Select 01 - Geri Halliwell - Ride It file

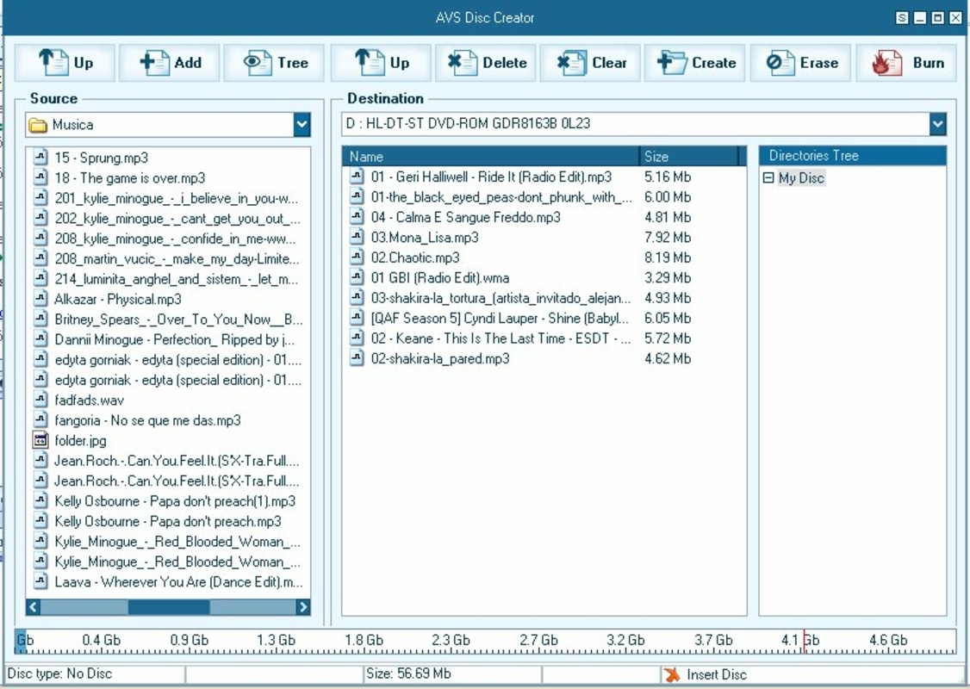coord(491,177)
